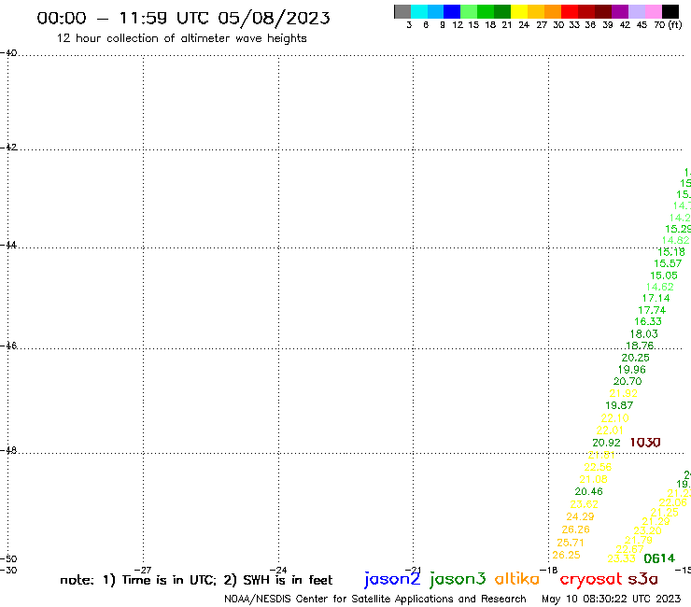691x607 pixels.
Task: Click the wave height value 25.71
Action: pyautogui.click(x=571, y=543)
